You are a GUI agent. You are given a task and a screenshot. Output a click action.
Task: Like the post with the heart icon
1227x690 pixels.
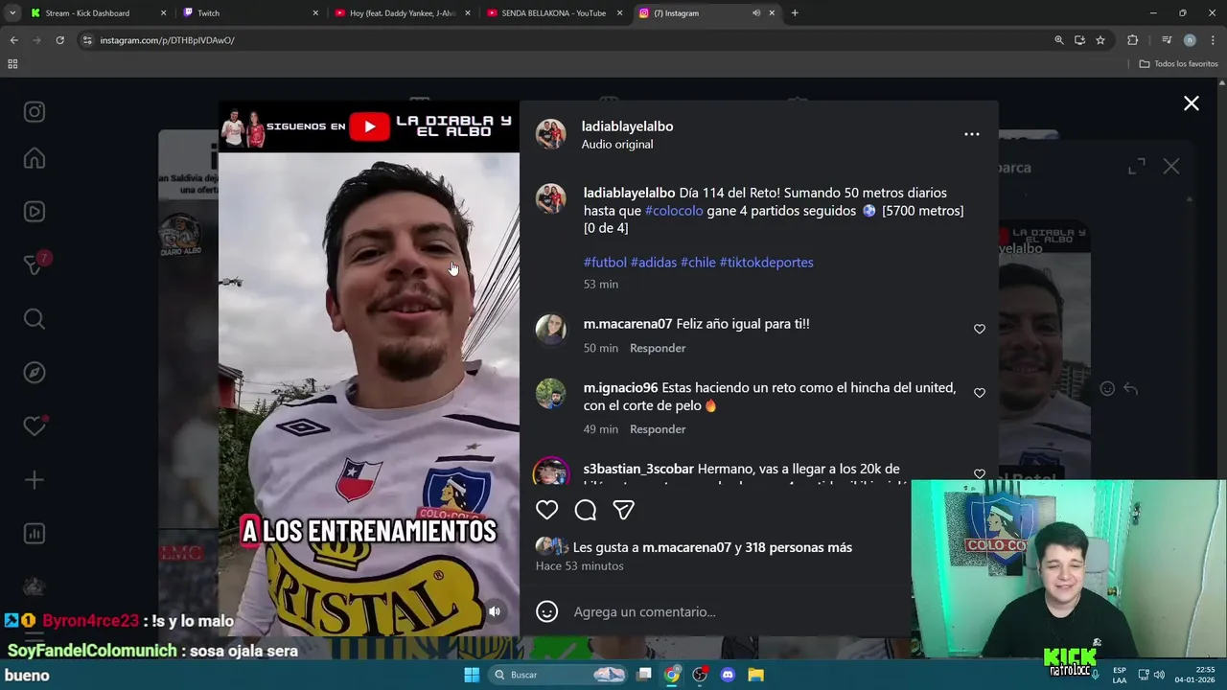coord(546,510)
